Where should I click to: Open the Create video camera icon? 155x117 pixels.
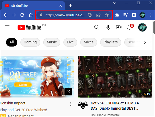coord(119,27)
